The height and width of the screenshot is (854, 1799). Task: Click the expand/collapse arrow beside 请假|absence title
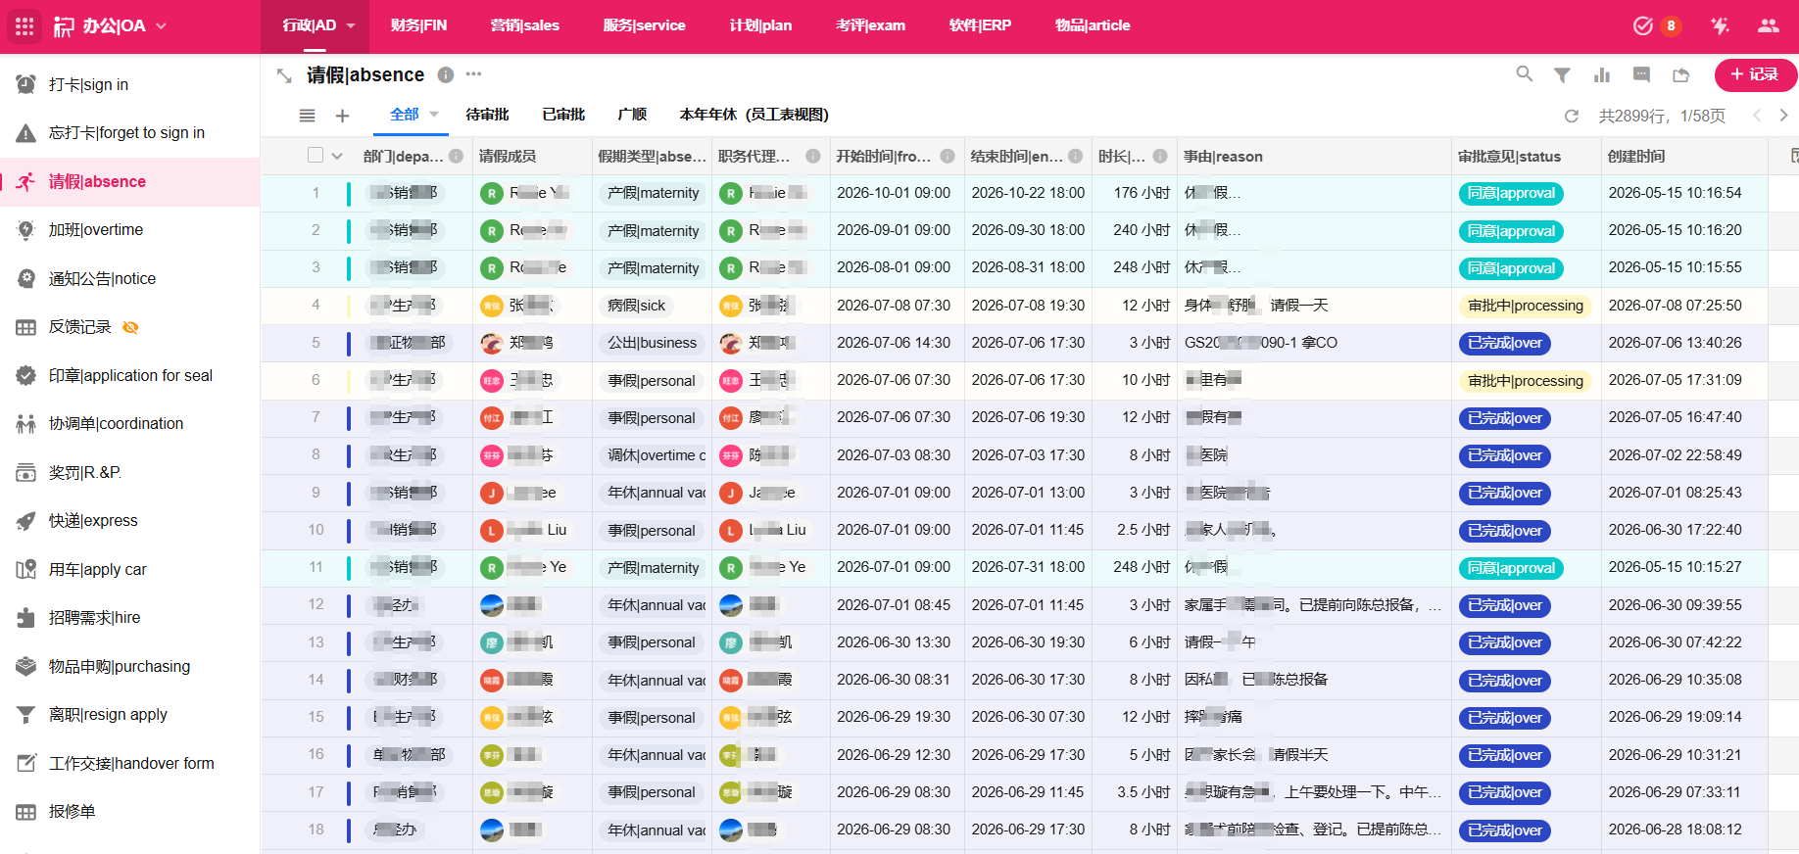click(284, 75)
